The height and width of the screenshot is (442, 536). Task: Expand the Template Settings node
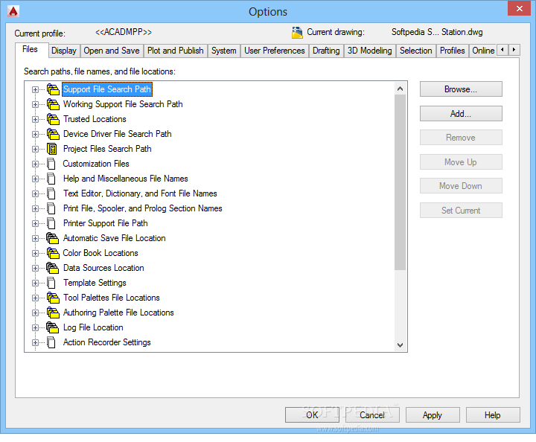tap(35, 283)
